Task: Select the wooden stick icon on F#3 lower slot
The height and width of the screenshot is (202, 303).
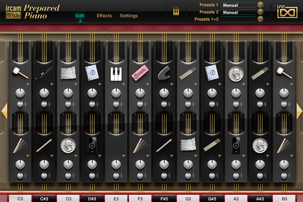Action: 164,146
